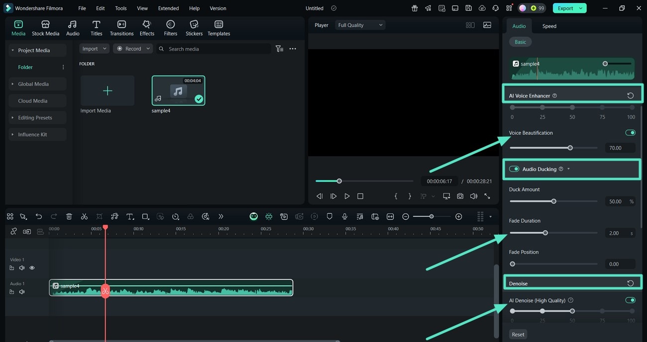The width and height of the screenshot is (647, 342).
Task: Expand the Project Media tree item
Action: coord(12,50)
